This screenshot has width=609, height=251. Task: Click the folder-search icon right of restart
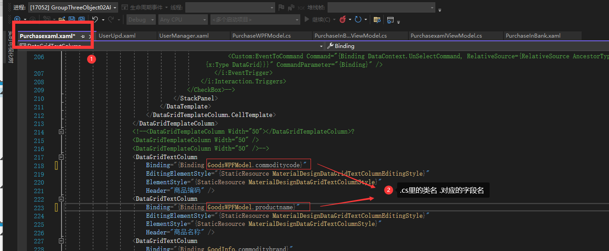[377, 20]
